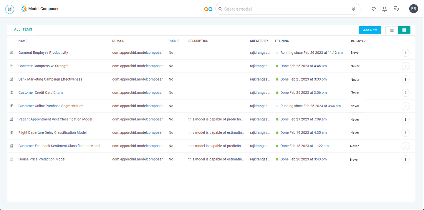
Task: Click the chart icon beside House Price Prediction Model
Action: (x=11, y=159)
